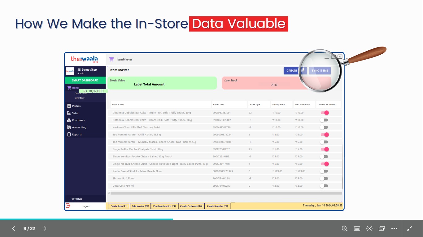Select Zudio Casual Shirt for Men row name
This screenshot has width=423, height=237.
coord(137,171)
